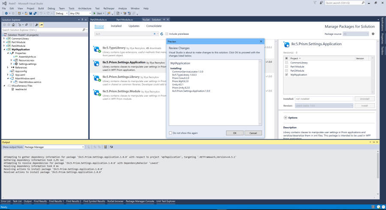This screenshot has width=386, height=210.
Task: Collapse the Miscellaneous Files node
Action: [x=4, y=85]
